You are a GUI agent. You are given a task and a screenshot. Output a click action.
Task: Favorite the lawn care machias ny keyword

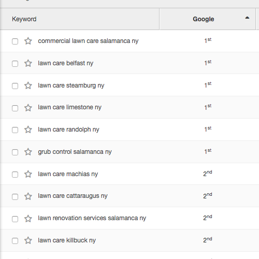[x=28, y=174]
